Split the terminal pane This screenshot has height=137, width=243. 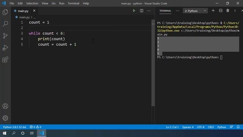[221, 11]
